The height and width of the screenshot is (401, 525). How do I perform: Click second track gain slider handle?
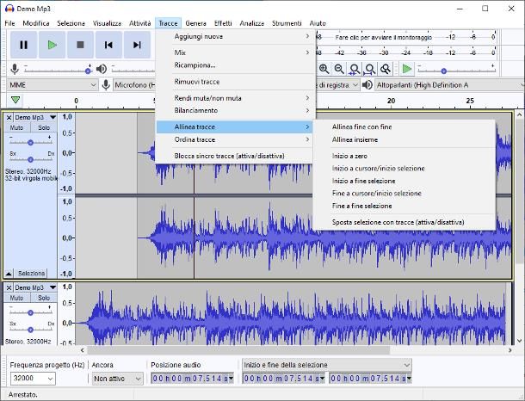pyautogui.click(x=30, y=312)
